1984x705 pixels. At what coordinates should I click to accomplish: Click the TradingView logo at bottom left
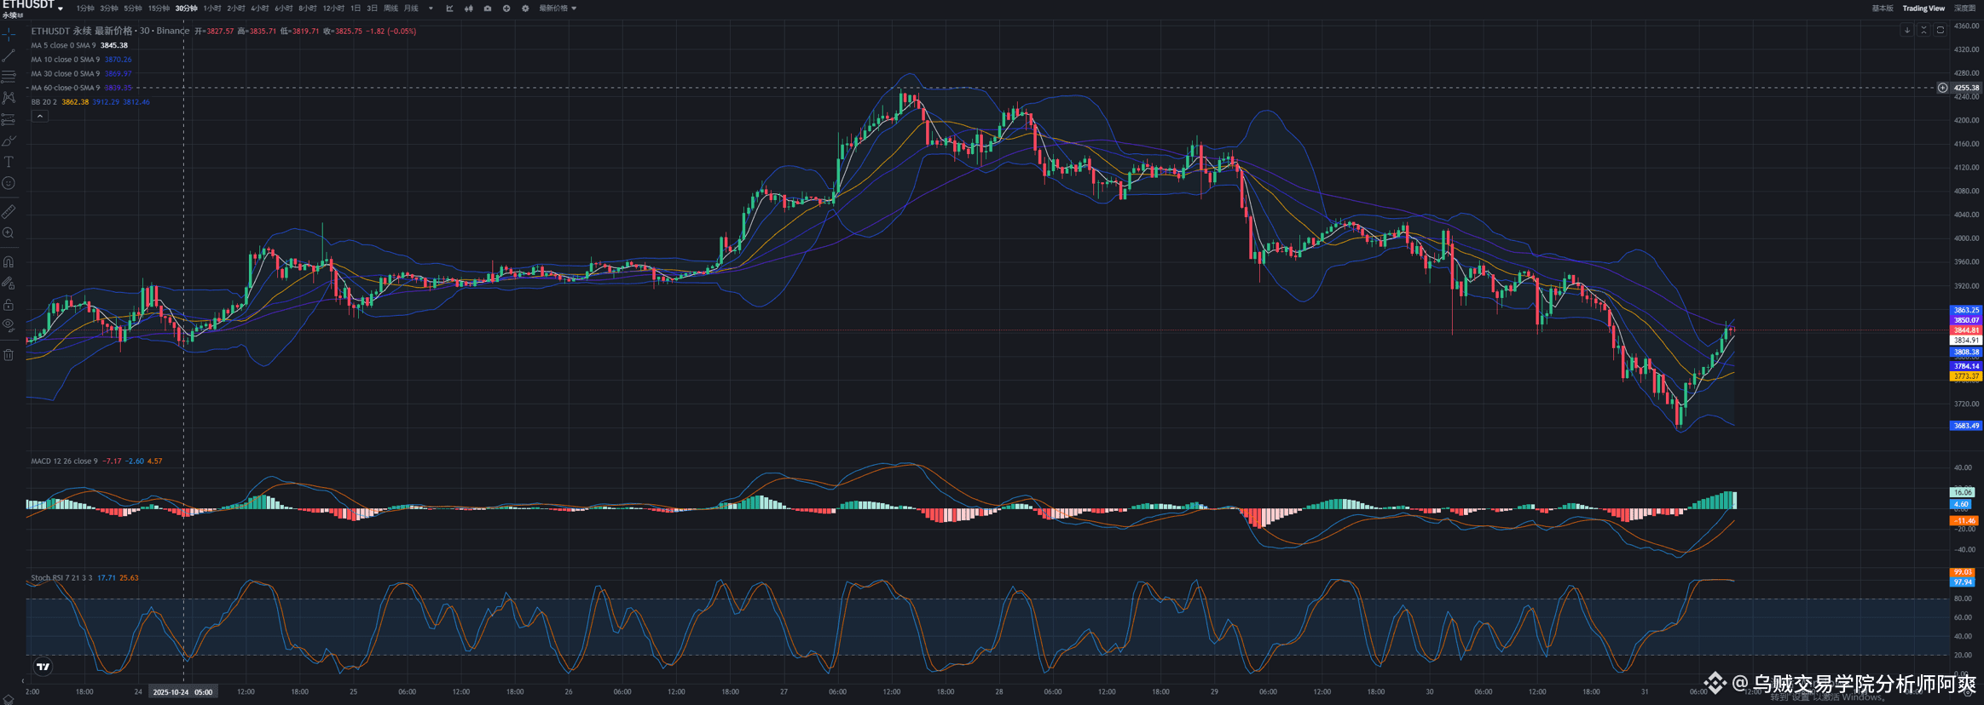pos(43,667)
